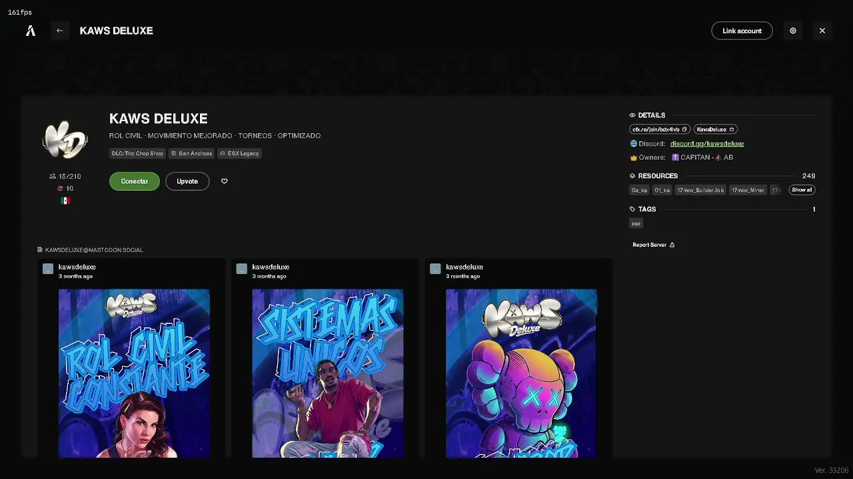Click the 01_ka resource chip
Viewport: 853px width, 479px height.
[x=662, y=190]
